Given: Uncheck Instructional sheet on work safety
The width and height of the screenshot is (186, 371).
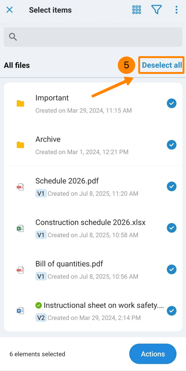Looking at the screenshot, I should tap(171, 311).
